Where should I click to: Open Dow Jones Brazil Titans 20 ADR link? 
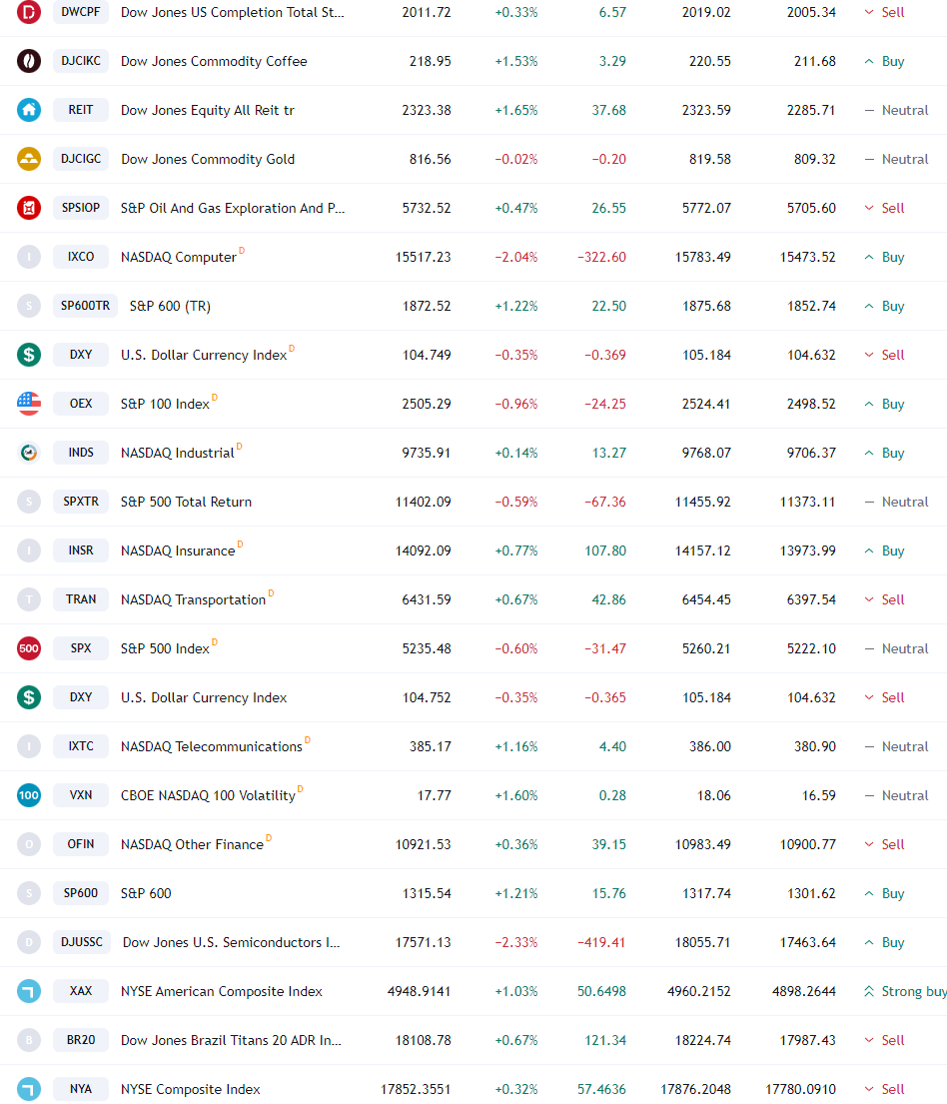pos(231,1040)
